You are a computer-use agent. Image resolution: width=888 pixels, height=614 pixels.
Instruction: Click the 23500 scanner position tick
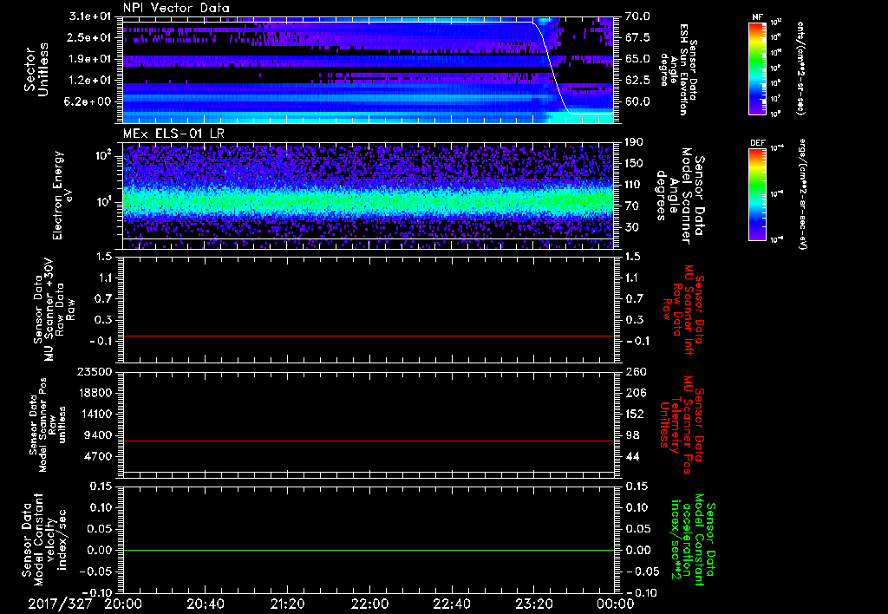[94, 371]
